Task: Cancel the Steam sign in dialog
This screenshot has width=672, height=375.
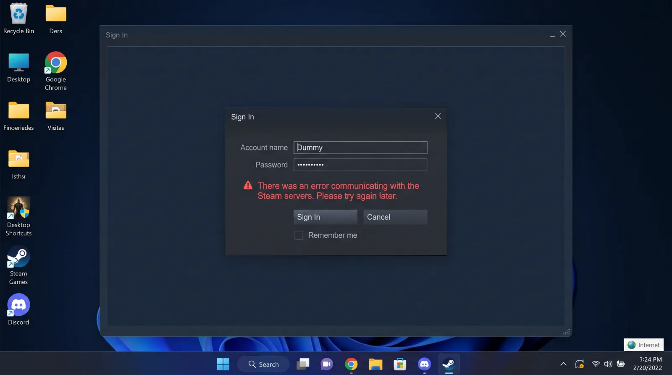Action: pyautogui.click(x=395, y=217)
